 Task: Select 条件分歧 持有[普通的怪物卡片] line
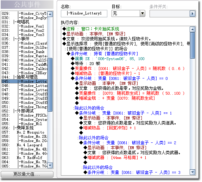click(x=102, y=54)
